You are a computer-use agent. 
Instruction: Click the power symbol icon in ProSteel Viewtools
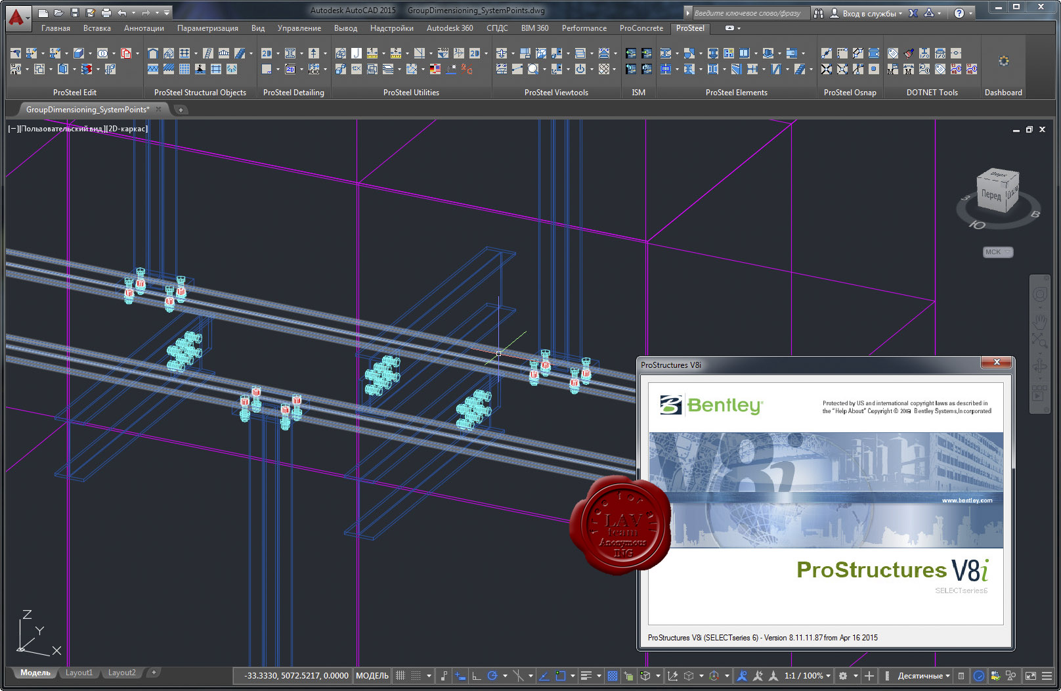click(x=580, y=69)
